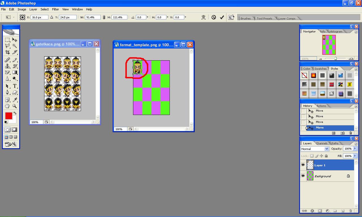The width and height of the screenshot is (362, 217).
Task: Switch to the Actions tab
Action: [321, 106]
